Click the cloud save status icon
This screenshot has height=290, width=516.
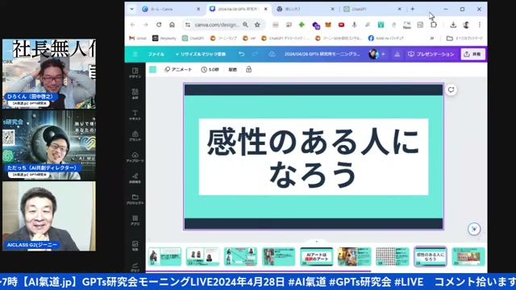[272, 54]
